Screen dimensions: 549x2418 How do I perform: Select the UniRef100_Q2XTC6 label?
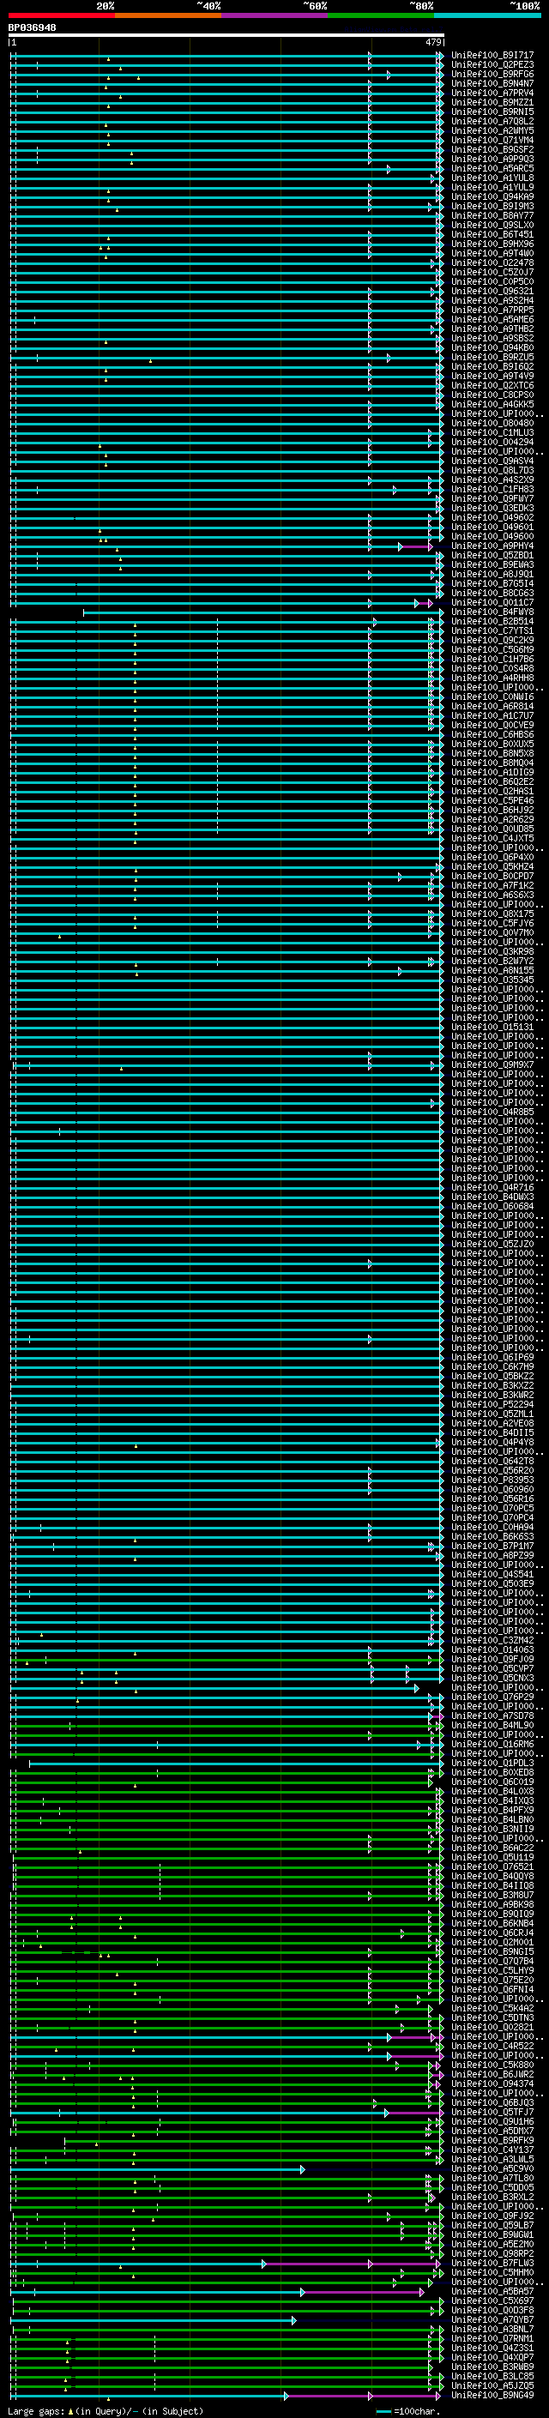click(x=492, y=386)
